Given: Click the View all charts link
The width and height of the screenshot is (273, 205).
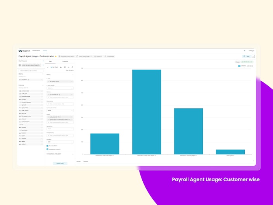Looking at the screenshot, I should tap(70, 70).
